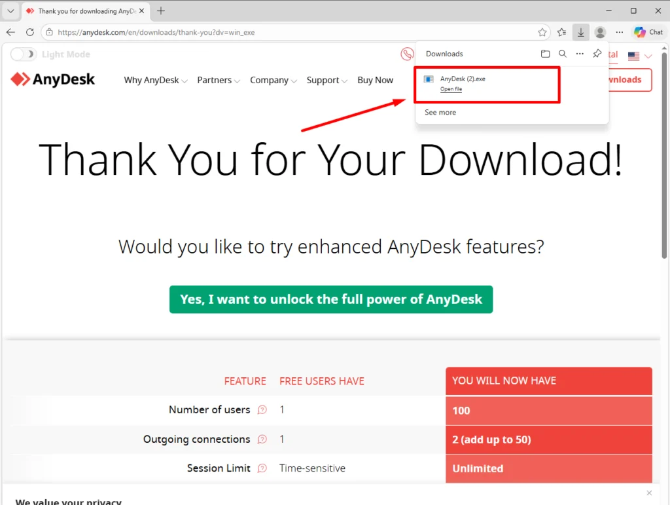Image resolution: width=670 pixels, height=505 pixels.
Task: Expand the Why AnyDesk menu
Action: click(156, 80)
